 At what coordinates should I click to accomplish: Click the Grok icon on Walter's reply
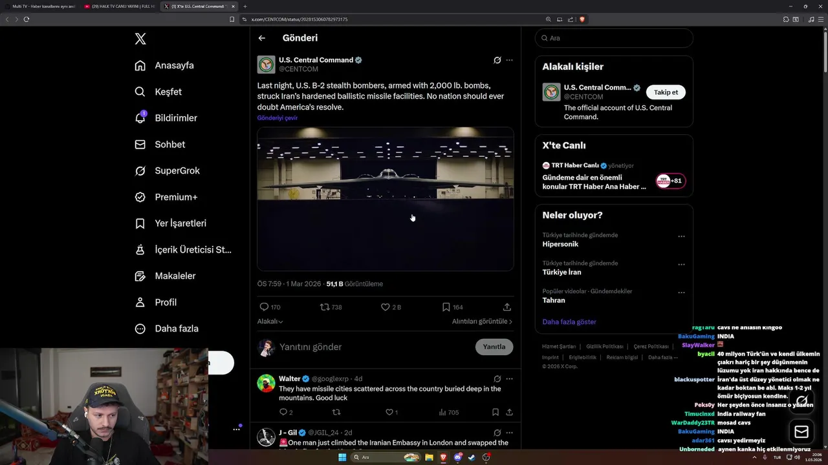pos(497,379)
